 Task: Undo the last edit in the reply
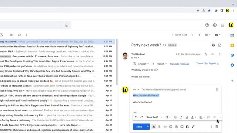coord(136,117)
